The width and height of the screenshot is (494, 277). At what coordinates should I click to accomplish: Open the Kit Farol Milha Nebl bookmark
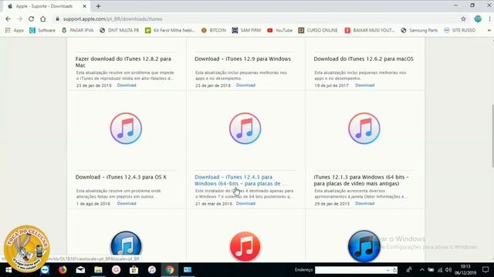point(170,31)
